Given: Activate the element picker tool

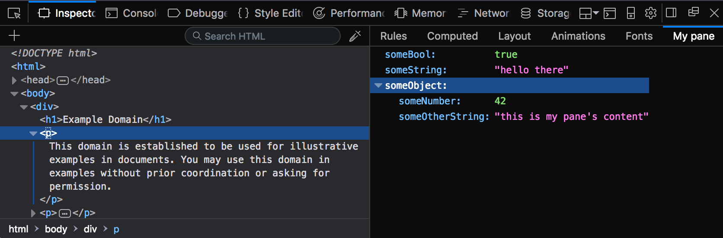Looking at the screenshot, I should [x=14, y=13].
